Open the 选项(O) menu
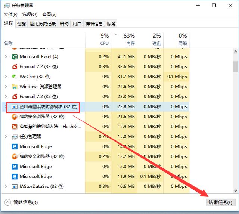The width and height of the screenshot is (239, 214). [x=30, y=15]
